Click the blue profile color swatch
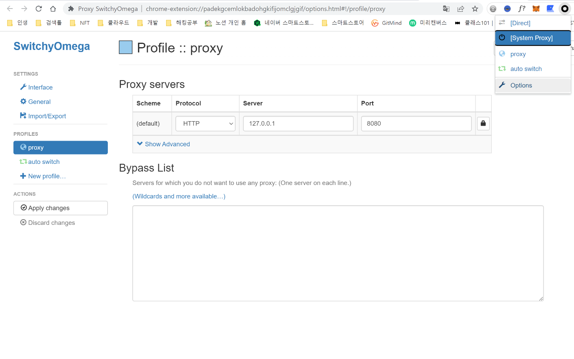Viewport: 574px width, 359px height. pos(126,48)
